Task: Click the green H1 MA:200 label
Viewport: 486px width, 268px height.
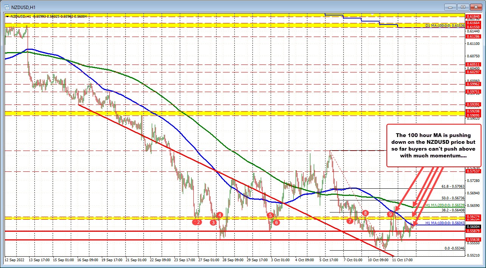Action: 444,205
